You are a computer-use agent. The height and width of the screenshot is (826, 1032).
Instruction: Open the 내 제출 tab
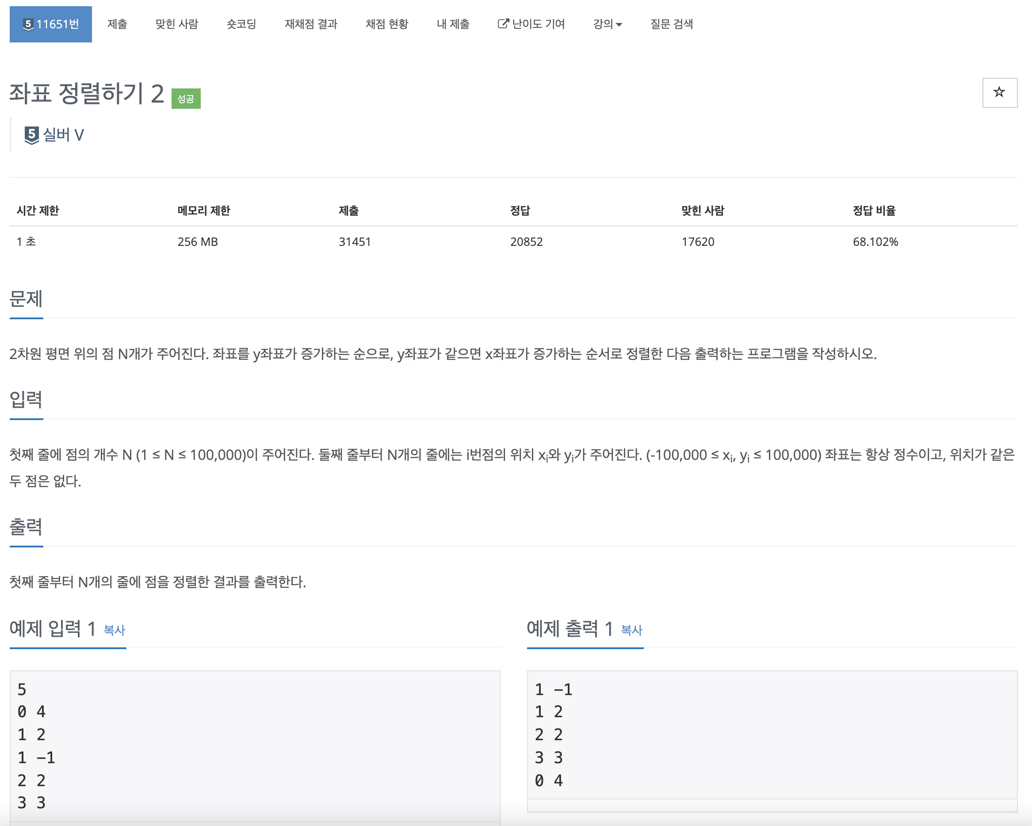tap(453, 24)
